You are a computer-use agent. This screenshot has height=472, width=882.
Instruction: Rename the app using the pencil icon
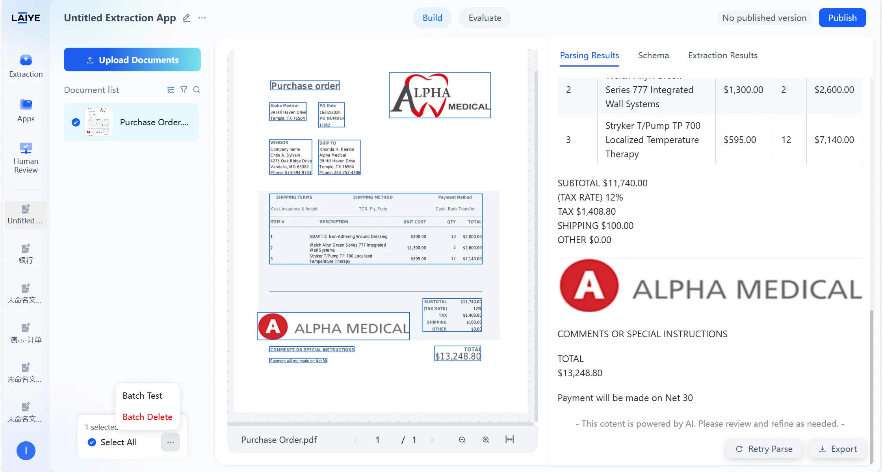point(187,18)
